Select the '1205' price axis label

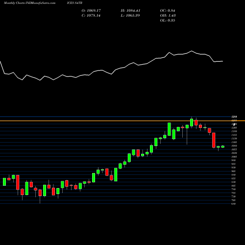234,128
